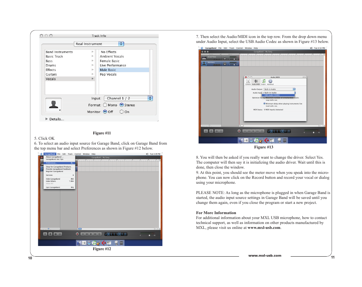The width and height of the screenshot is (362, 287).
Task: Choose Quit GarageBand in the open menu
Action: (59, 187)
